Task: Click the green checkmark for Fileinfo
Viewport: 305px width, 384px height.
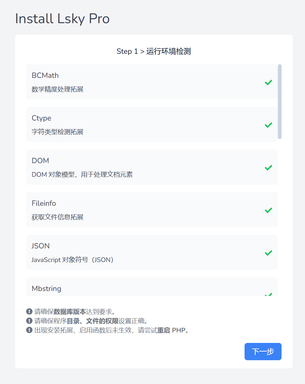Action: 268,210
